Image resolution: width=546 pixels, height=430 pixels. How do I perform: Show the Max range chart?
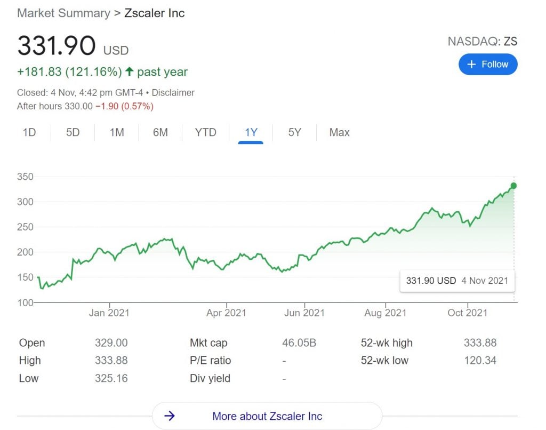[339, 132]
